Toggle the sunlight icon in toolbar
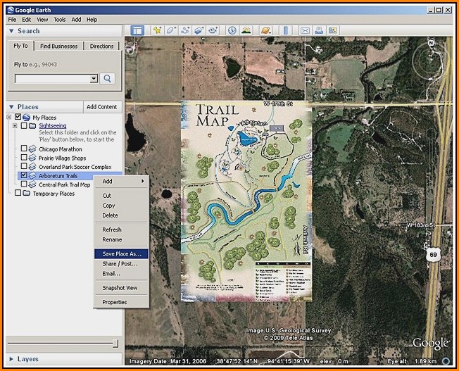 [246, 30]
